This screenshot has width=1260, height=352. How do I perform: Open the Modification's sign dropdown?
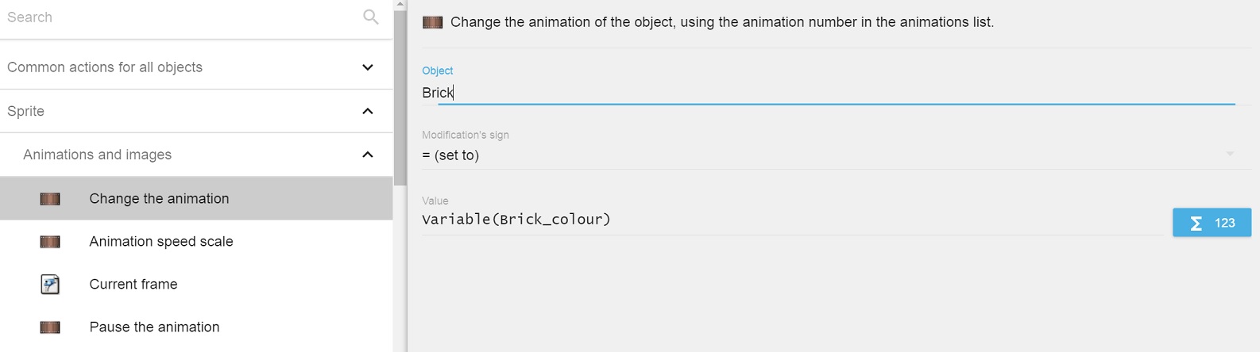(826, 155)
